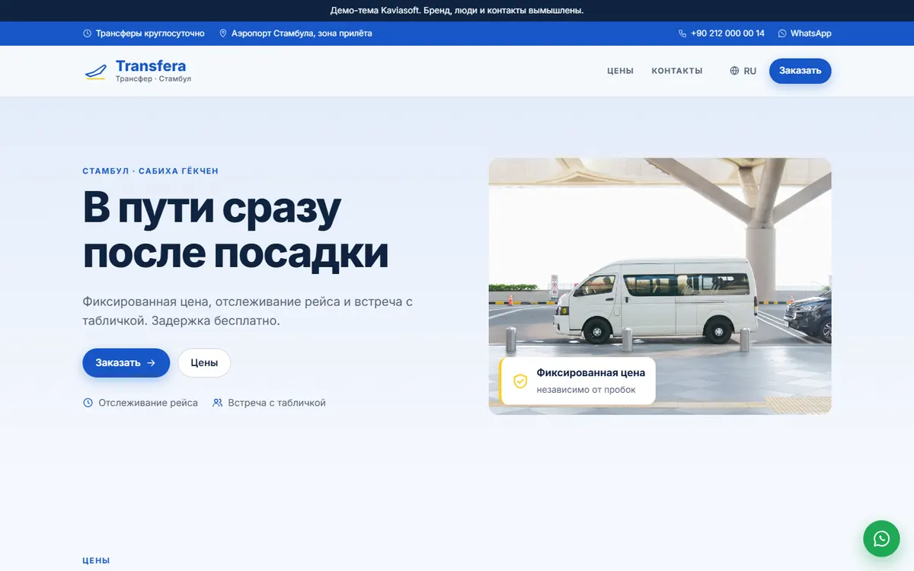Click the white minibus airport photo

(660, 285)
